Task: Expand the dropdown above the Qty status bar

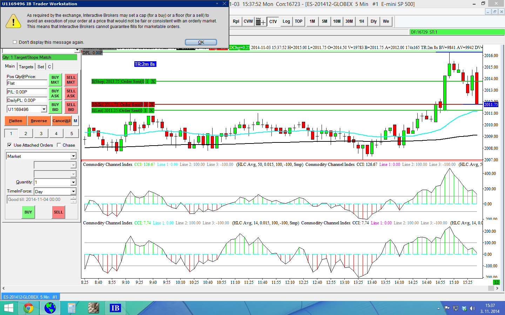Action: tap(77, 51)
